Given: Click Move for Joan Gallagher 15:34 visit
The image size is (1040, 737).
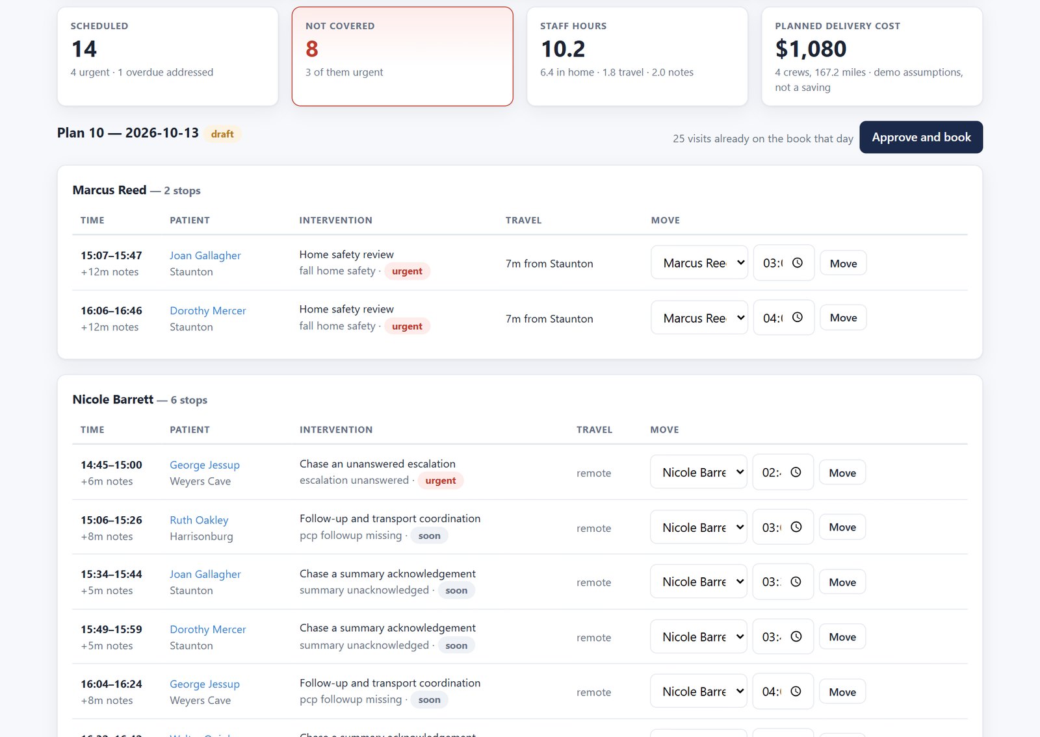Looking at the screenshot, I should [842, 582].
